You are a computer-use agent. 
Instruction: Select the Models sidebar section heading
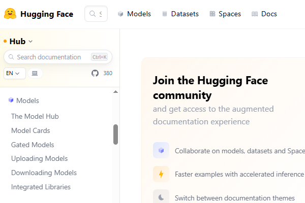pos(27,100)
